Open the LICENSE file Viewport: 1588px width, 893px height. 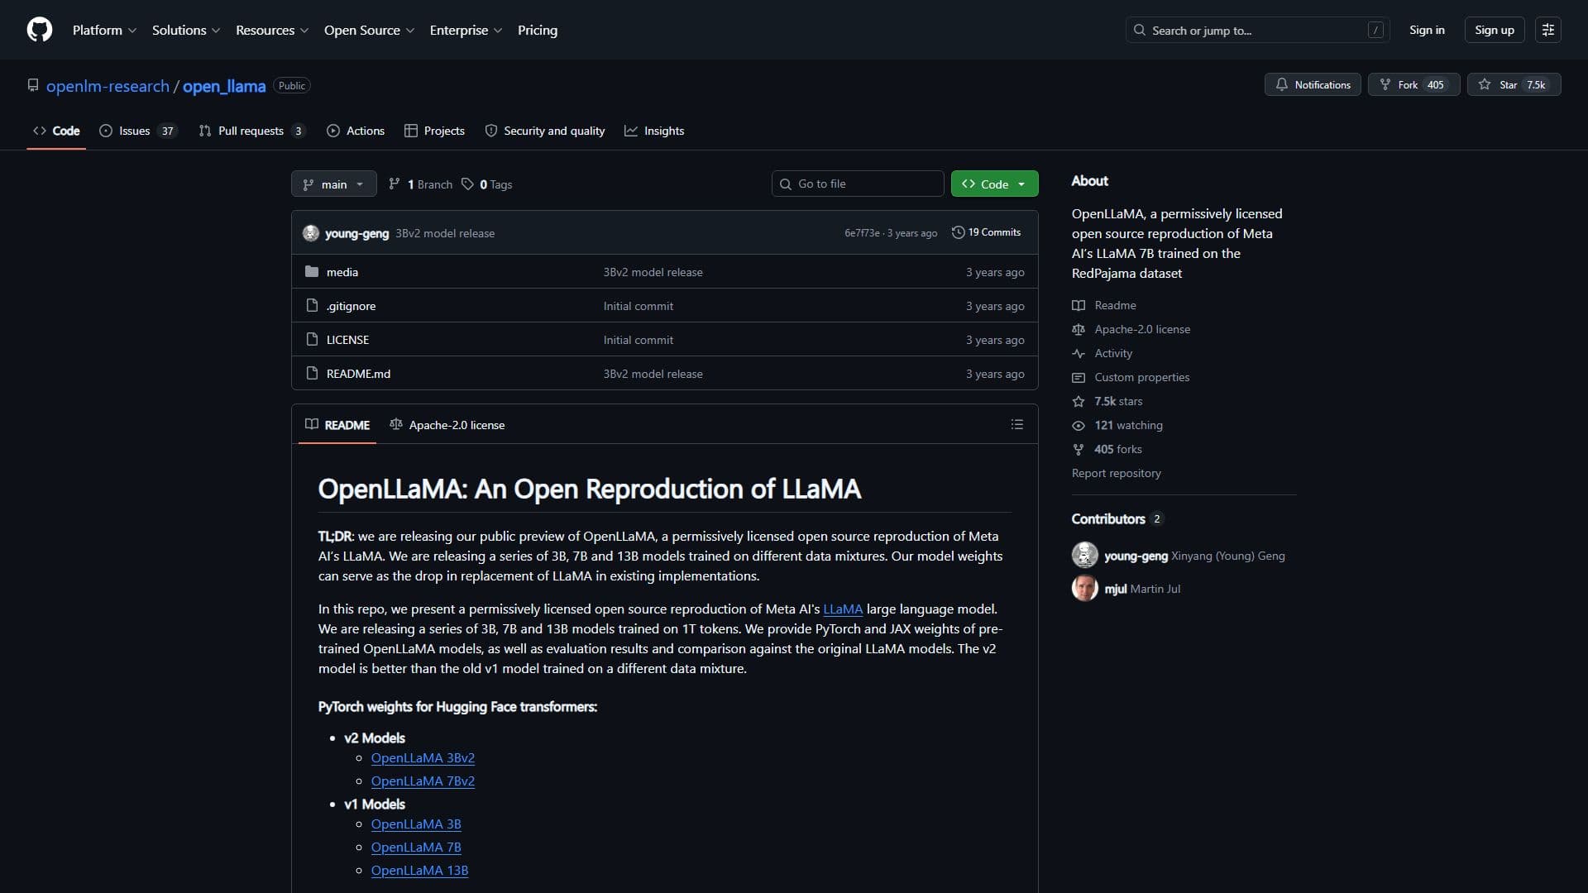click(x=347, y=340)
